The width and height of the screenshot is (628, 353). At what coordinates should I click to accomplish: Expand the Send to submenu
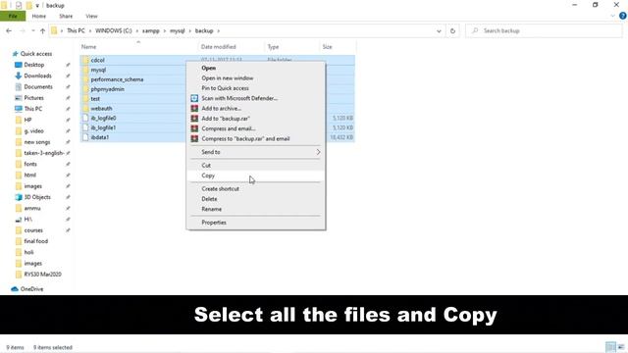318,152
